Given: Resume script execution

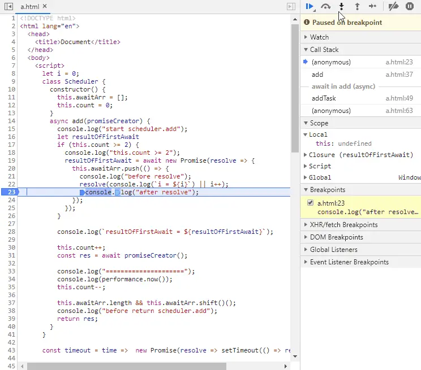Looking at the screenshot, I should (x=310, y=6).
